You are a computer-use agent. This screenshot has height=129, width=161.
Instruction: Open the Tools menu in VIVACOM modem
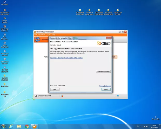click(x=49, y=35)
